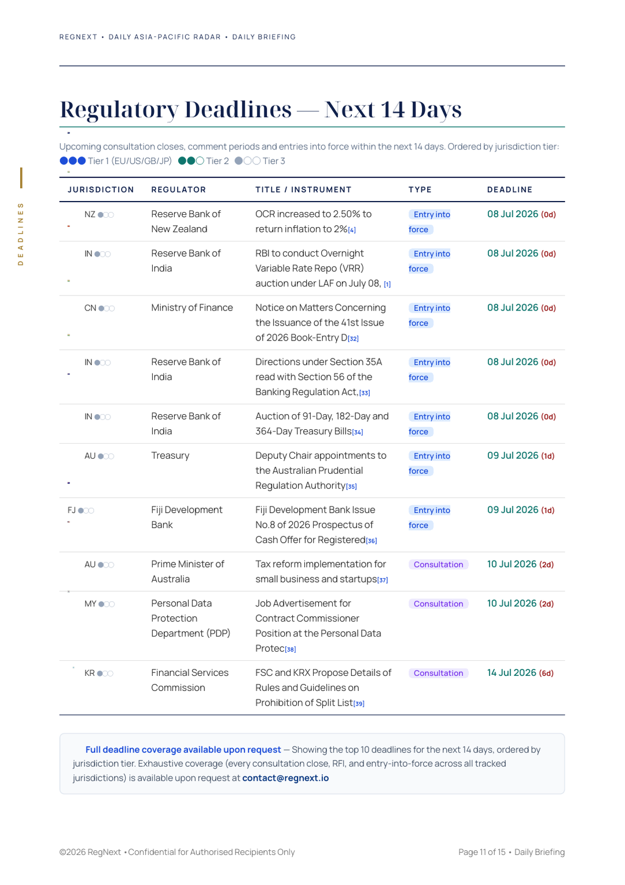This screenshot has width=625, height=885.
Task: Click the page heading 'Regulatory Deadlines — Next 14 Days'
Action: (261, 109)
